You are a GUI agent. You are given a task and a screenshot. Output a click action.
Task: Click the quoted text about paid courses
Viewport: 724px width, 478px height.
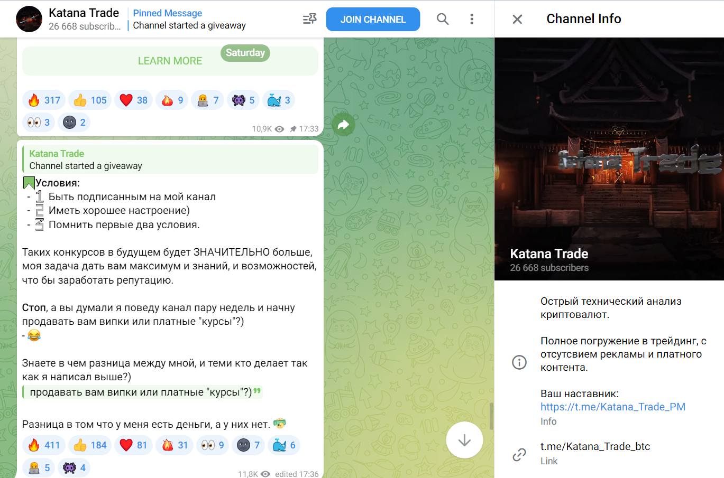pyautogui.click(x=142, y=392)
